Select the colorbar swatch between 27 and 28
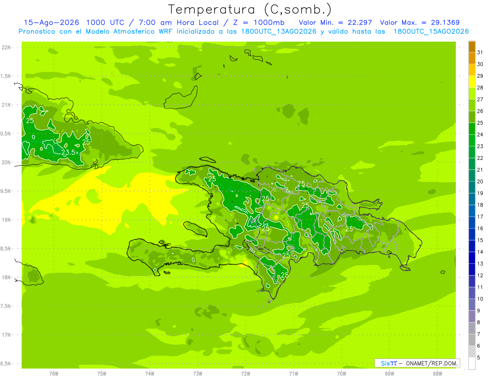 pyautogui.click(x=472, y=94)
